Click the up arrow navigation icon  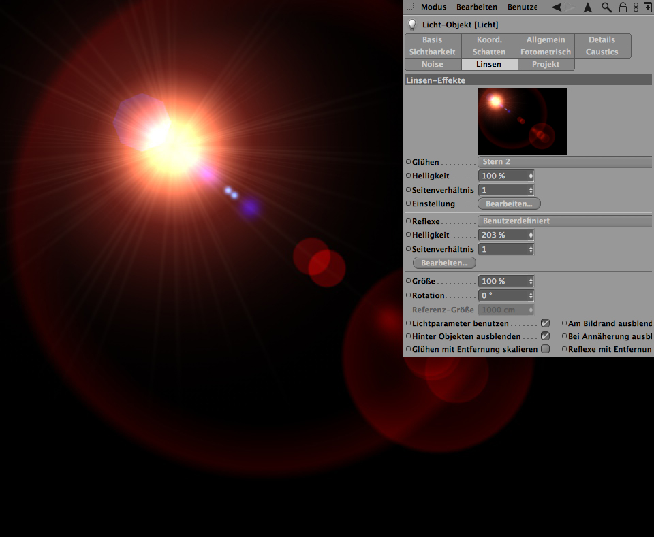pyautogui.click(x=587, y=7)
